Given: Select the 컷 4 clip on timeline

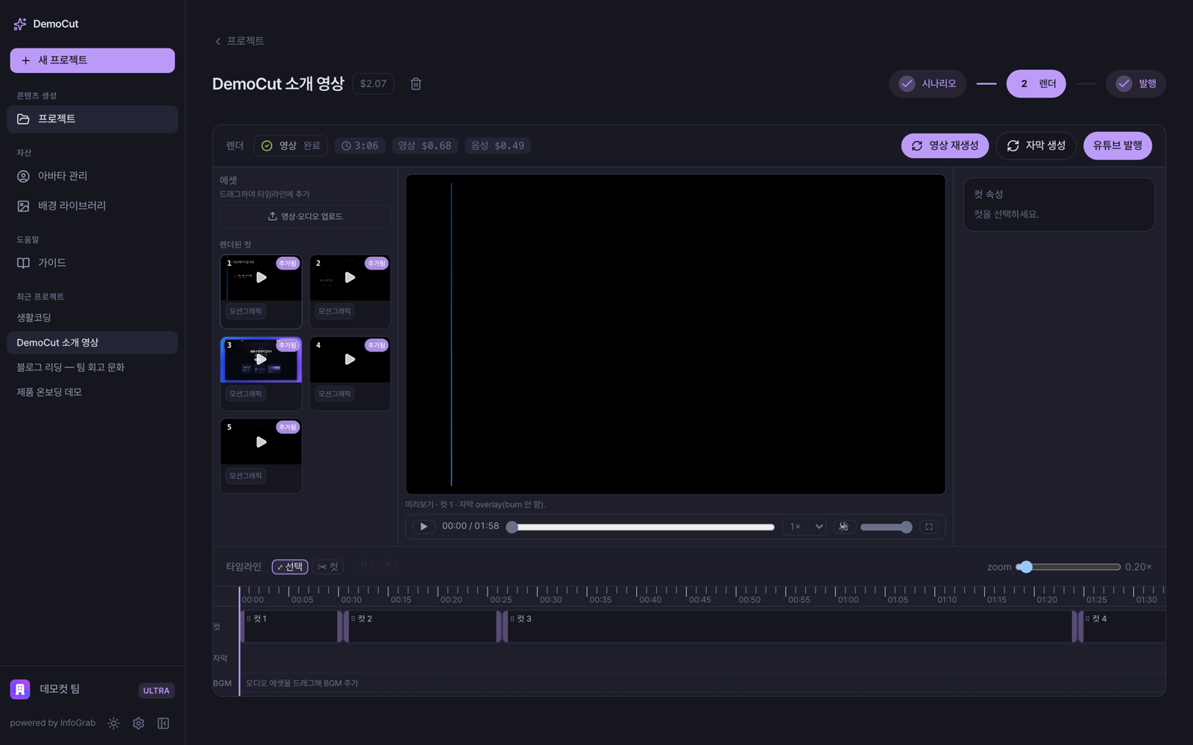Looking at the screenshot, I should [x=1123, y=627].
